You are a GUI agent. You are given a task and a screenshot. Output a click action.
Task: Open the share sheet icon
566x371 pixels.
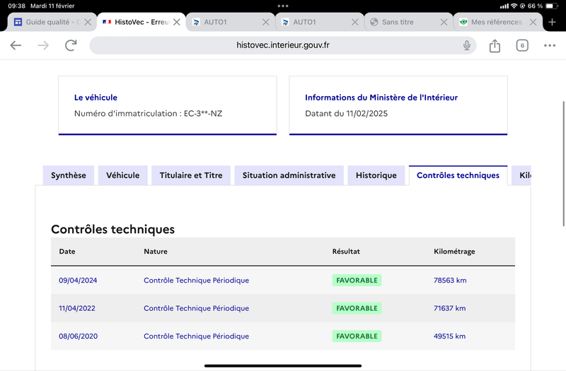[x=495, y=45]
